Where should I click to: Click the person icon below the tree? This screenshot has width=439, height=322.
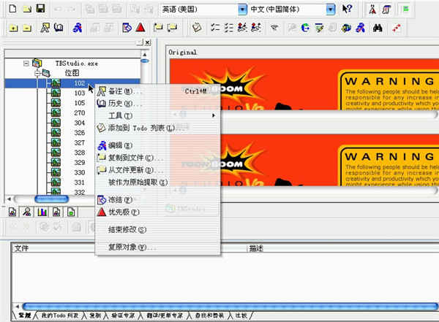27,212
